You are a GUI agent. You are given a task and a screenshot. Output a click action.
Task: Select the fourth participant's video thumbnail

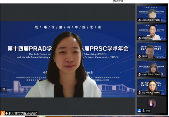coord(152,69)
